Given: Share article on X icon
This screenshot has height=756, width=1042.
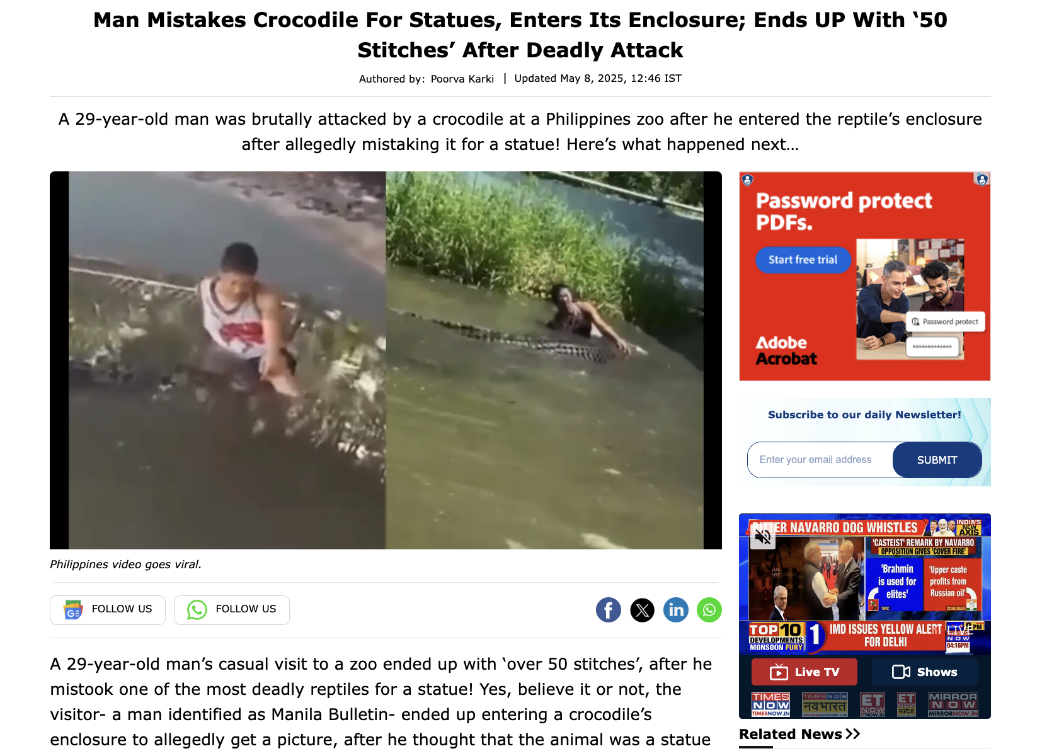Looking at the screenshot, I should pyautogui.click(x=642, y=610).
